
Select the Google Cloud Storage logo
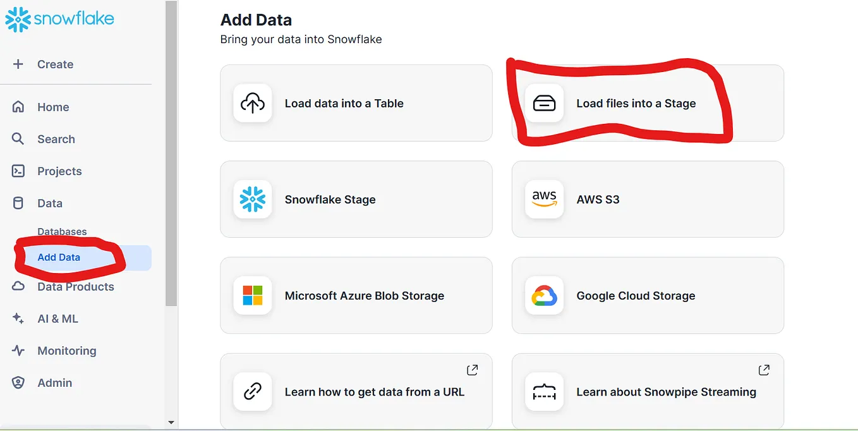coord(544,295)
